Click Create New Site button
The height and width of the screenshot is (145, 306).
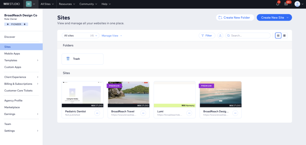click(x=274, y=18)
